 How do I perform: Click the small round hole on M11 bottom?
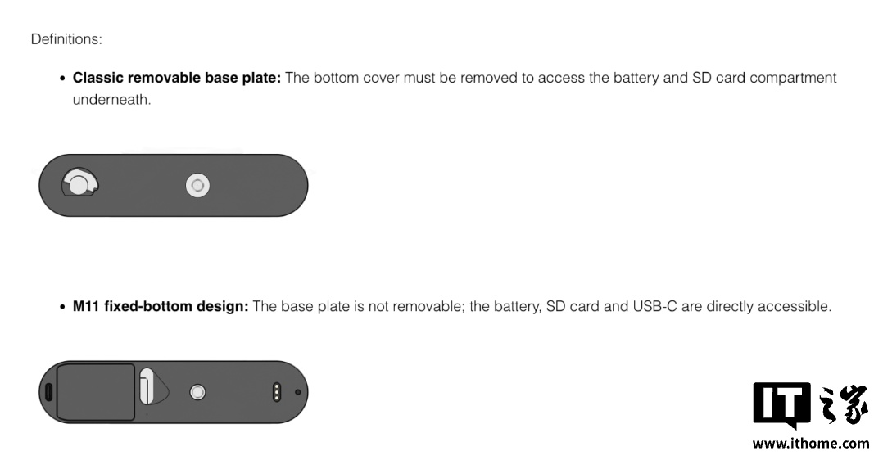pyautogui.click(x=297, y=392)
